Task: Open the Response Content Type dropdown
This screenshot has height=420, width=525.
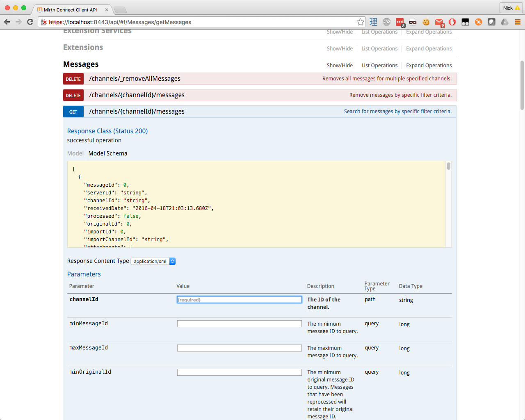Action: [x=153, y=261]
